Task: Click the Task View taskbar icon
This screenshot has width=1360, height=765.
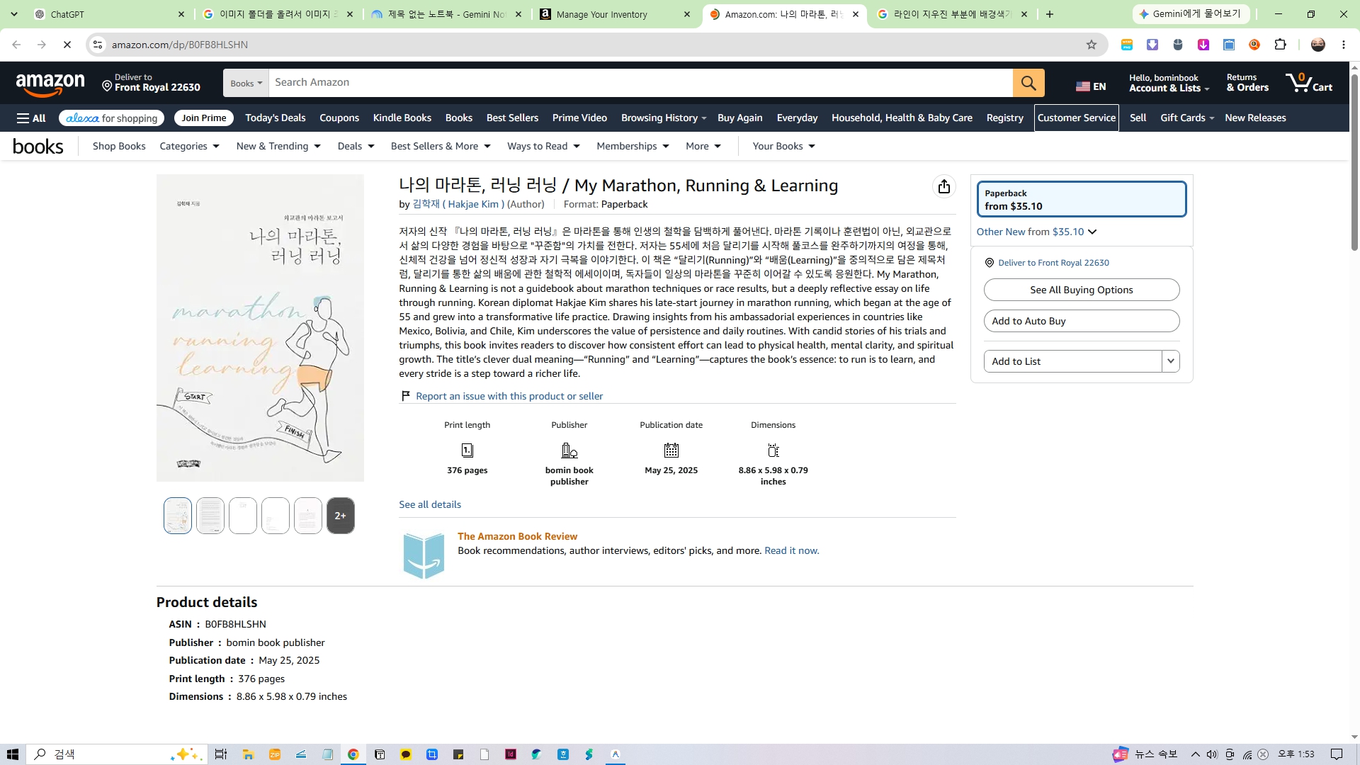Action: [x=221, y=754]
